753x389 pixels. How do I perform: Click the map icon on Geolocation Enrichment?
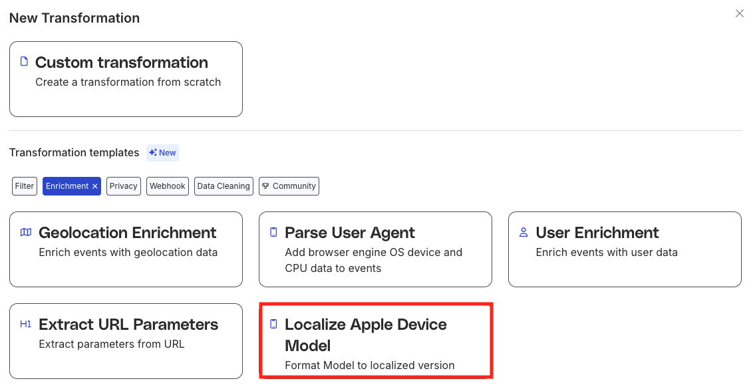[x=26, y=233]
